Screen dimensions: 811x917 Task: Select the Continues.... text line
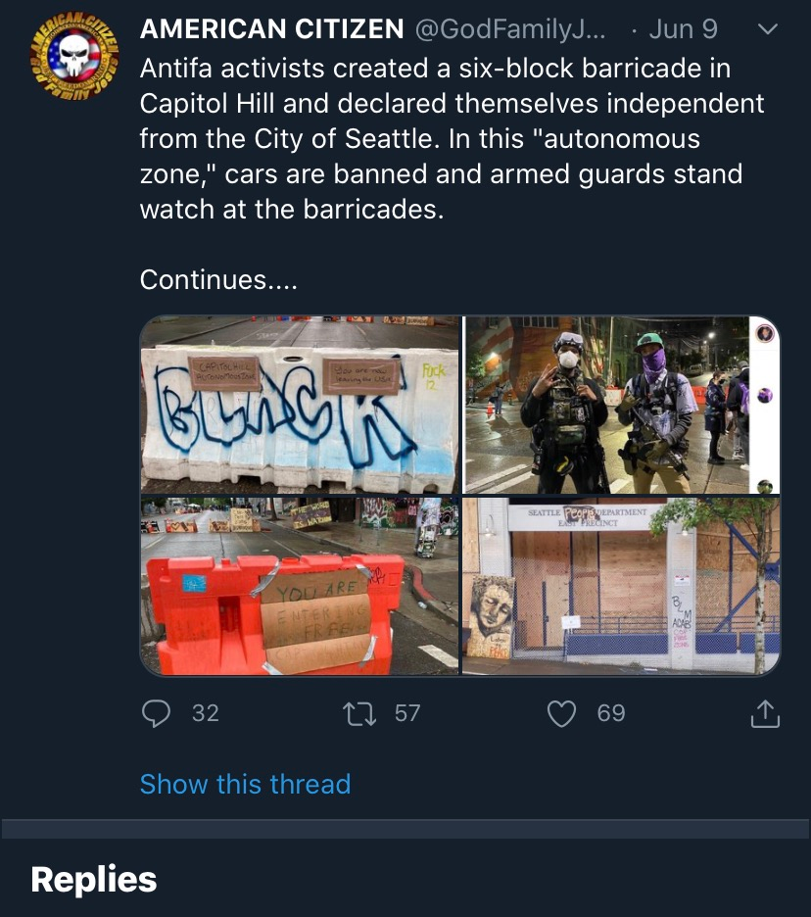point(218,279)
